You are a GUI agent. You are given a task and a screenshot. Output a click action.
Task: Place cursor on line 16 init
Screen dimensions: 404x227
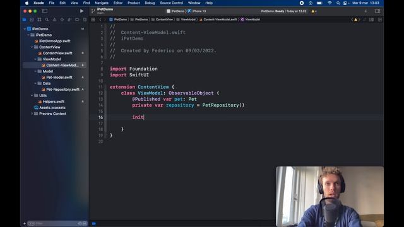point(138,117)
